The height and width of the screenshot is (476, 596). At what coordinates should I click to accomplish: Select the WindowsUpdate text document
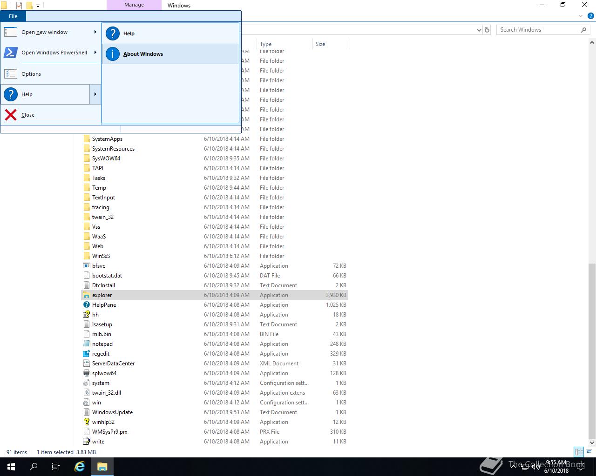(112, 412)
